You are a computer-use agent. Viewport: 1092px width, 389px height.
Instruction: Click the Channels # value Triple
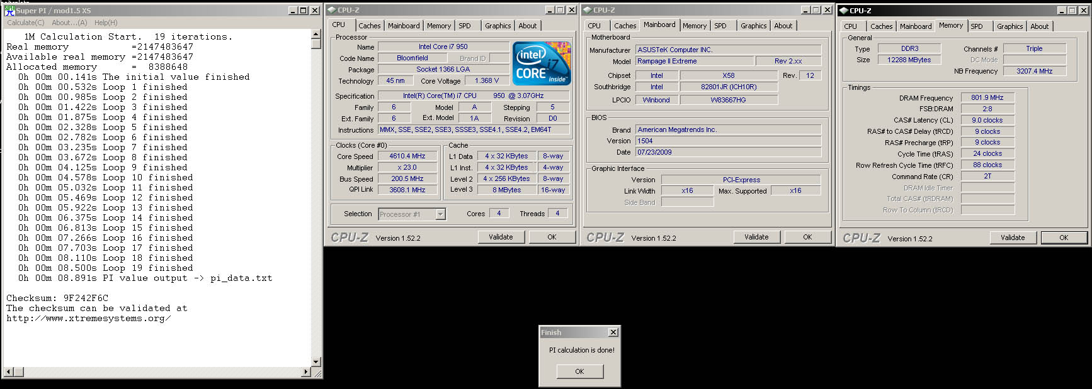pos(1034,48)
